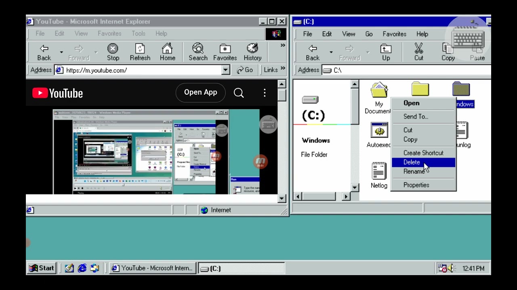Open Favorites menu in C: window
This screenshot has height=290, width=517.
tap(395, 34)
